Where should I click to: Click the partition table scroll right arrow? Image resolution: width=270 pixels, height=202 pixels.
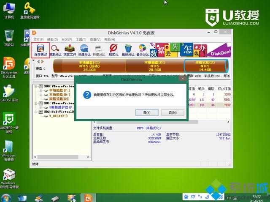[228, 122]
